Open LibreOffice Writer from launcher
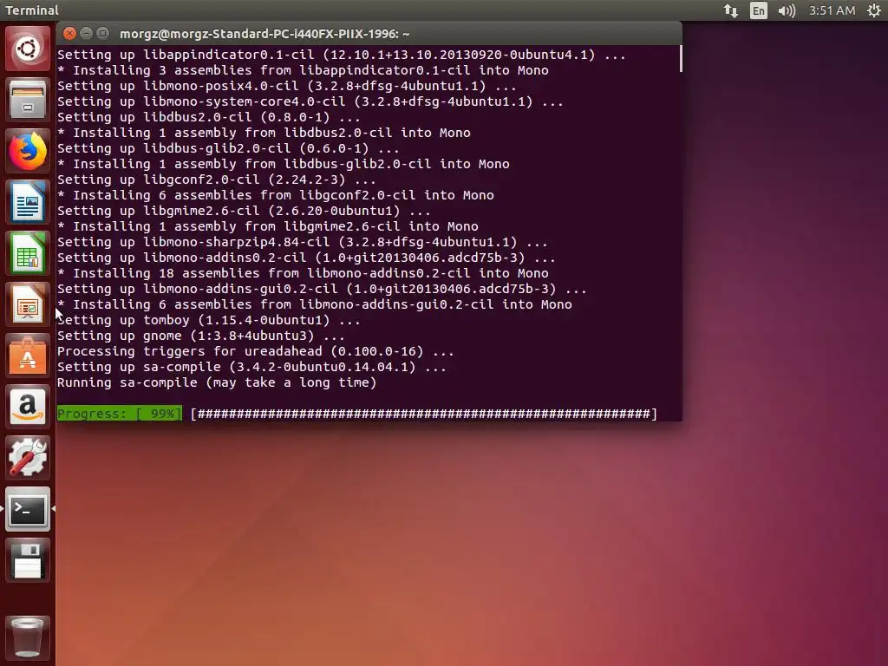Image resolution: width=888 pixels, height=666 pixels. pyautogui.click(x=27, y=202)
